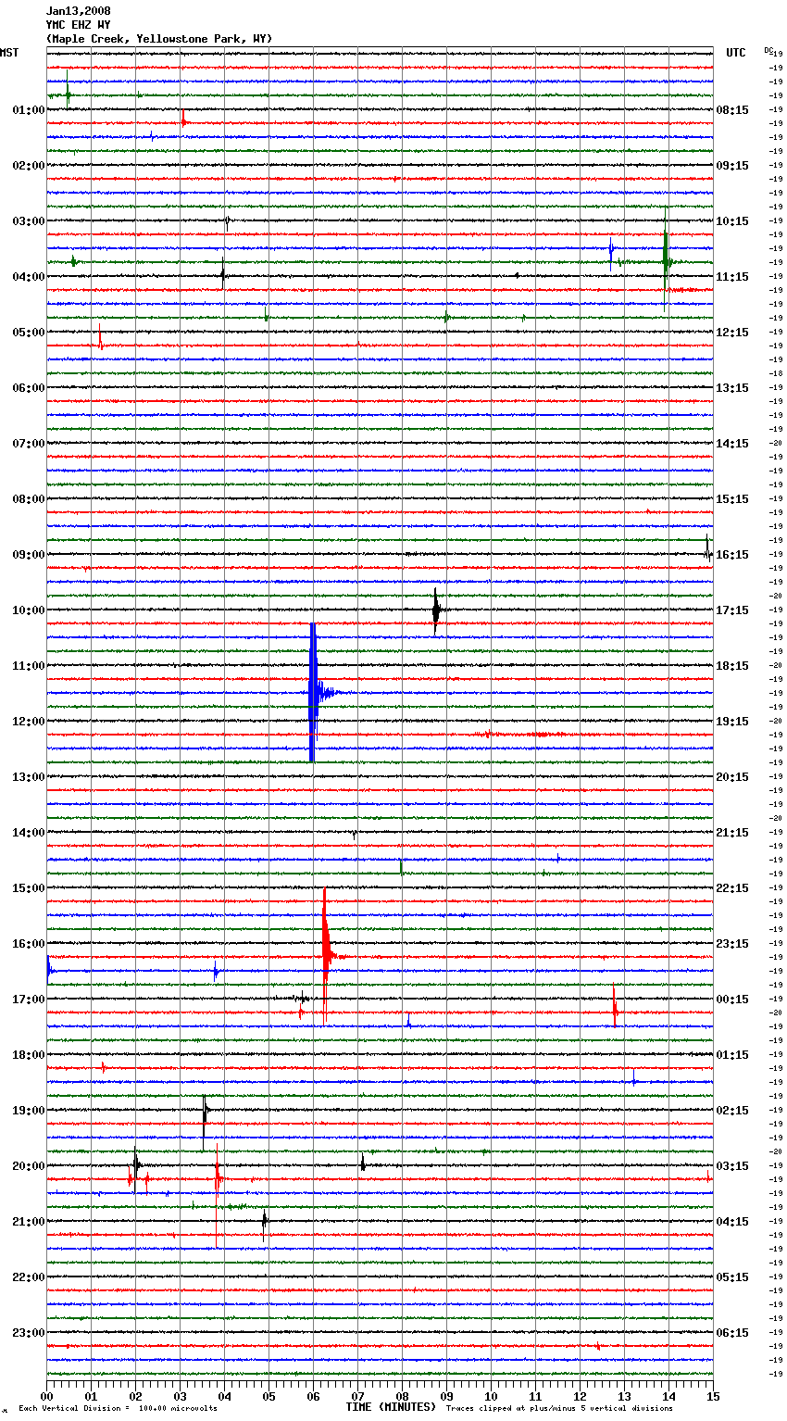Click the 04:15 UTC time label
Image resolution: width=787 pixels, height=1421 pixels.
pos(732,1222)
